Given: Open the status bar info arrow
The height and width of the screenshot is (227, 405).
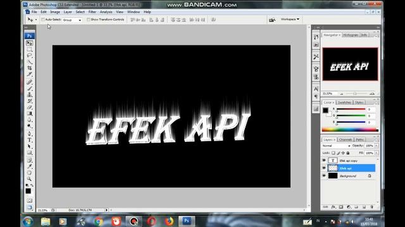Looking at the screenshot, I should [x=106, y=210].
